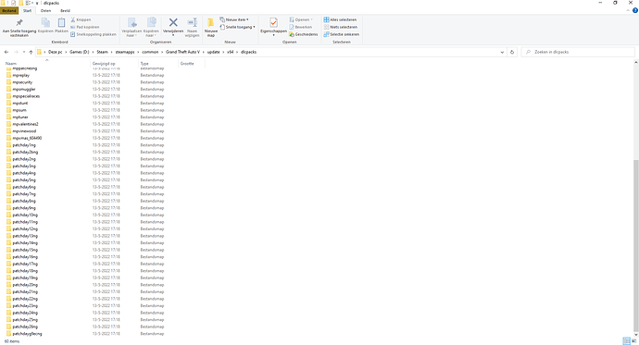Navigate to update in breadcrumb
Image resolution: width=639 pixels, height=345 pixels.
tap(214, 52)
